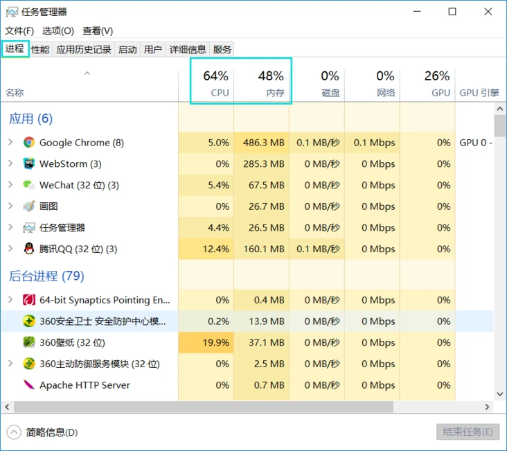
Task: Click the 360安全卫士 security center icon
Action: tap(29, 321)
